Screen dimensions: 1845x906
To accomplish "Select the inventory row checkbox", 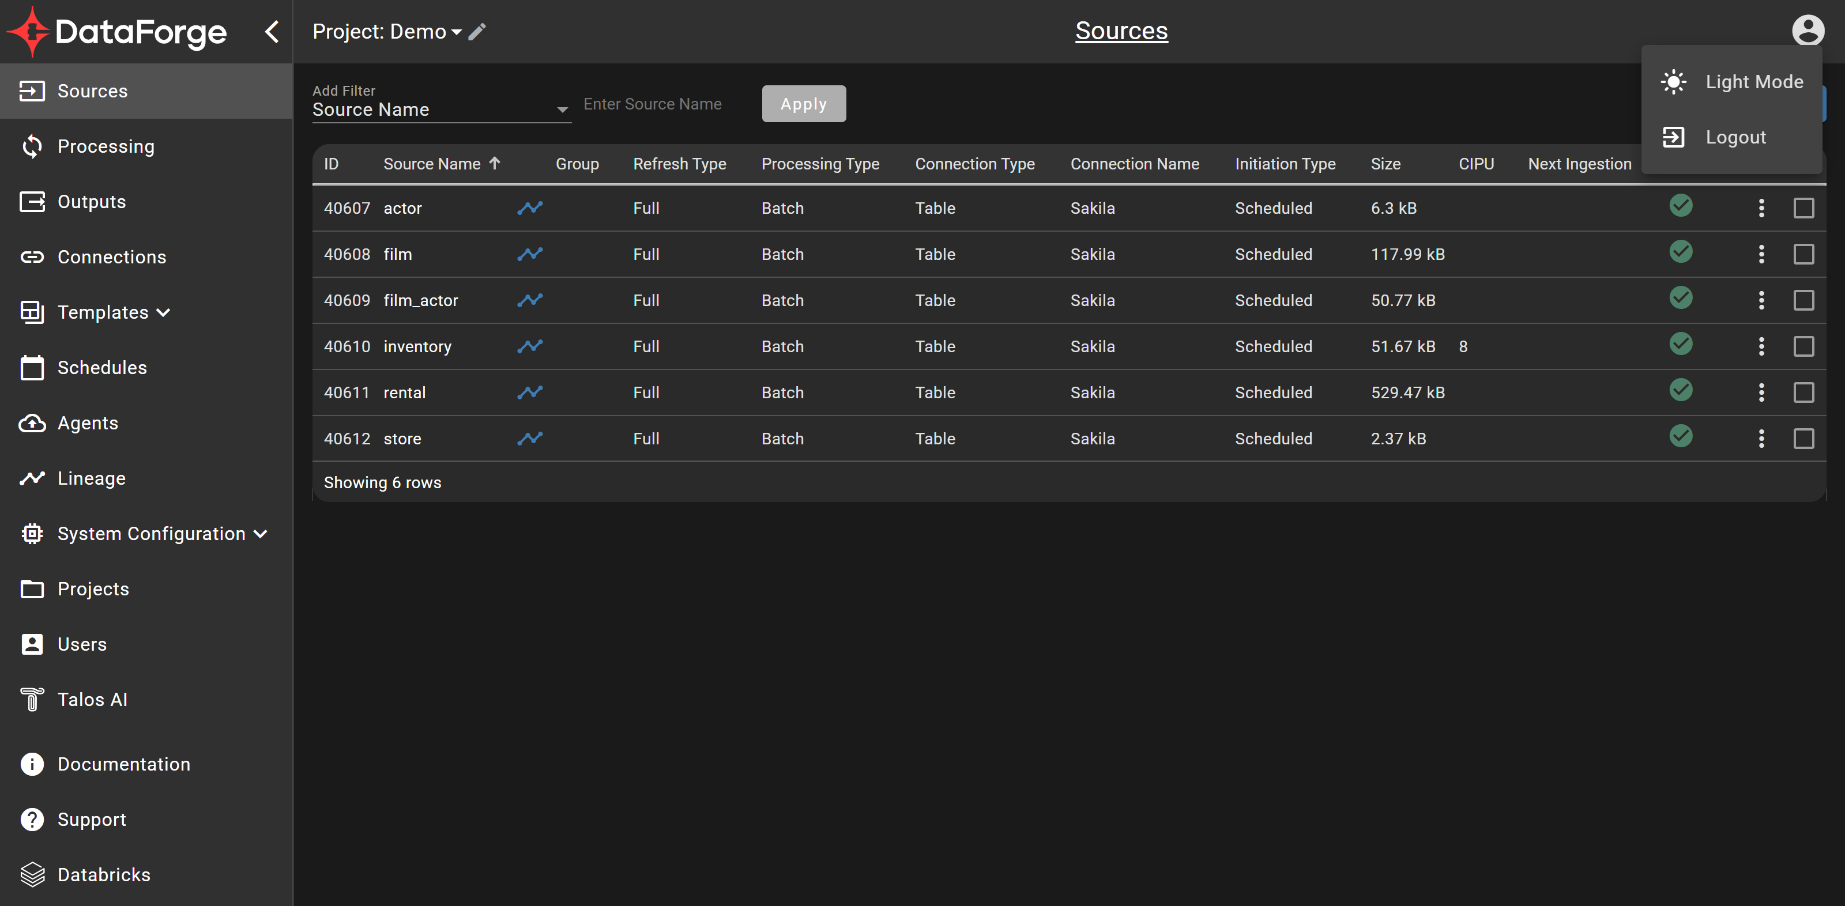I will point(1803,346).
